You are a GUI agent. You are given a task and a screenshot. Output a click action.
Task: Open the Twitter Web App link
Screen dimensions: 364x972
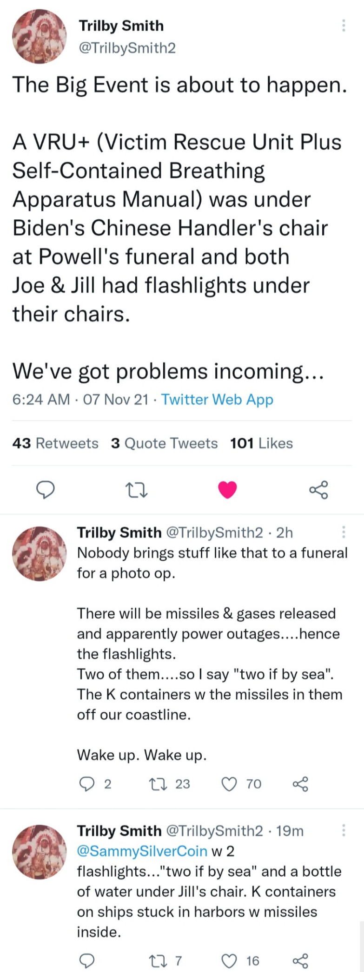click(217, 400)
